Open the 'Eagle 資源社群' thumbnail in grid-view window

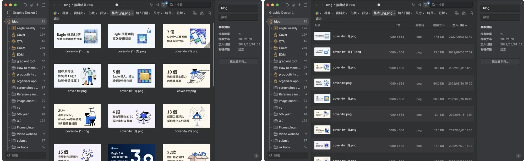[77, 36]
